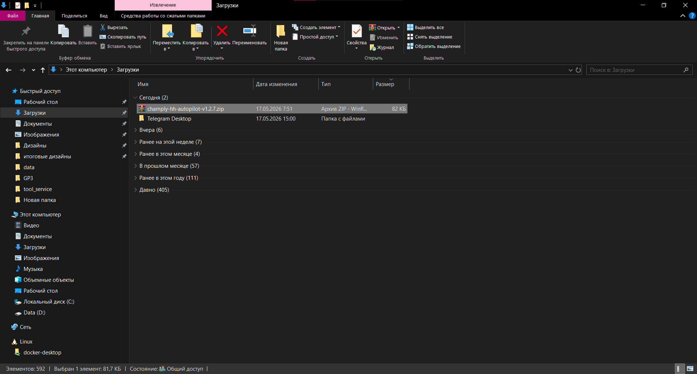Click Этот компьютер in address bar
The height and width of the screenshot is (374, 697).
coord(86,70)
